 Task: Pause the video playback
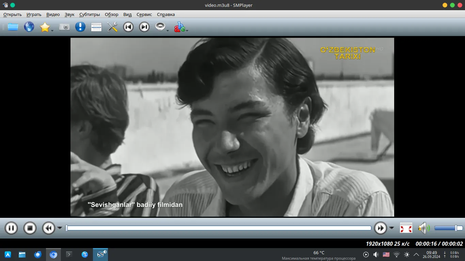11,228
